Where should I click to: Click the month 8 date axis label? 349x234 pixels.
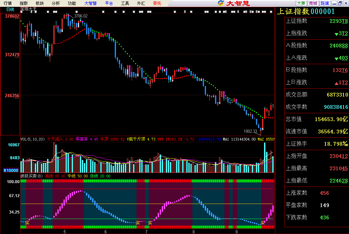pos(193,232)
